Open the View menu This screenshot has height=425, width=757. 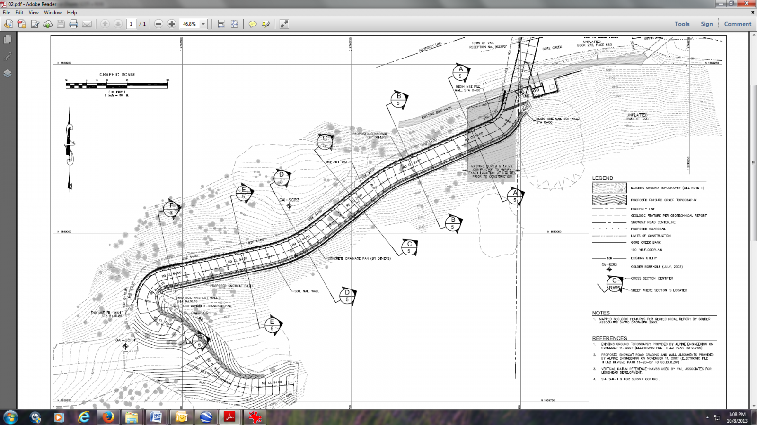coord(34,13)
